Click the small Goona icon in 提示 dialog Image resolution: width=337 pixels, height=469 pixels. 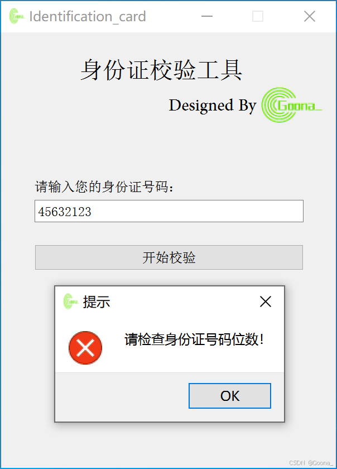click(70, 301)
